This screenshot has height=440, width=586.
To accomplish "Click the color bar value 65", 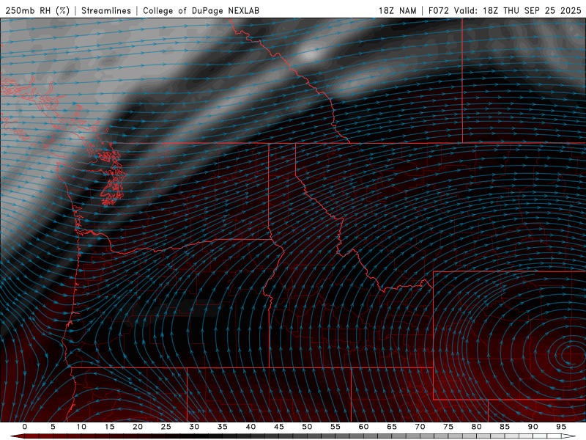I will pyautogui.click(x=392, y=427).
